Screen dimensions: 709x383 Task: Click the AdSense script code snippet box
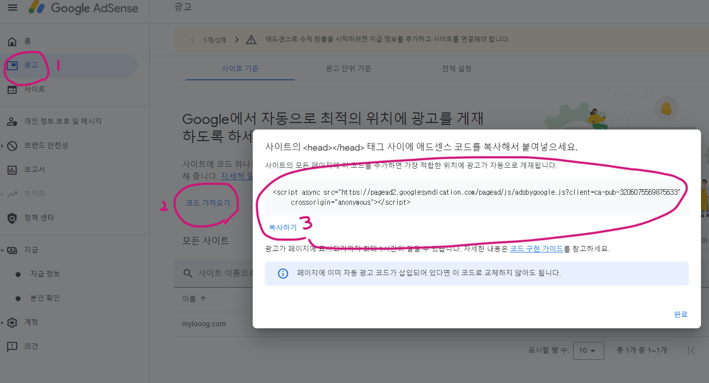[476, 197]
